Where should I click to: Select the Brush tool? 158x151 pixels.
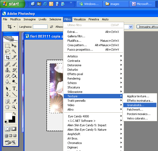point(14,64)
